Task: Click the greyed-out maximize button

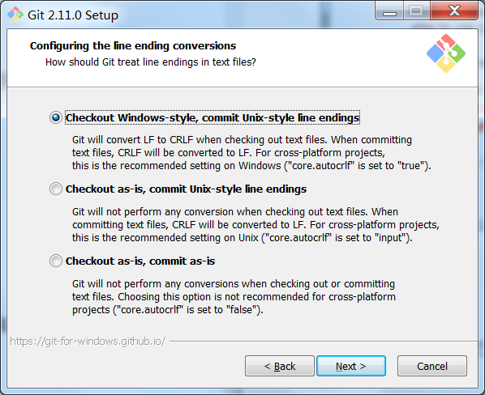Action: coord(416,11)
